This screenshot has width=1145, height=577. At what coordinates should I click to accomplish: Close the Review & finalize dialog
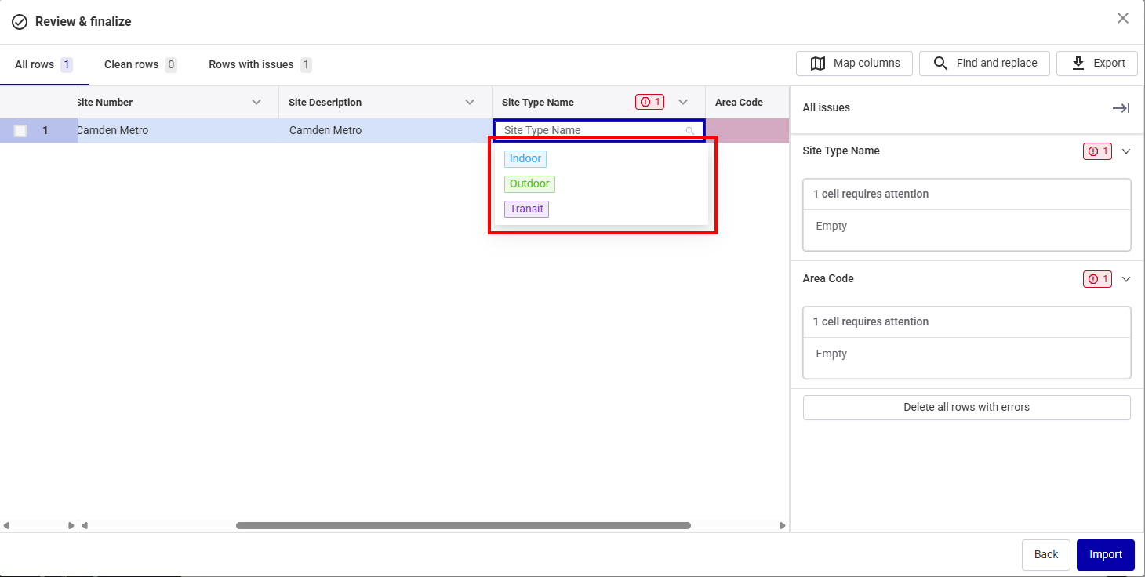click(x=1123, y=18)
